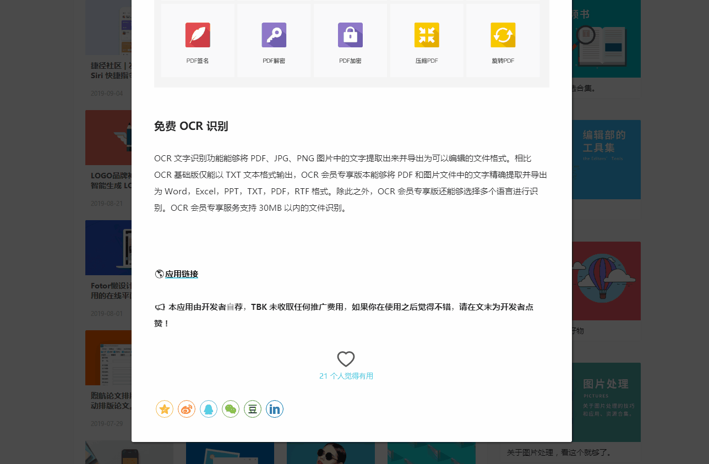Click the 压缩PDF compress icon
This screenshot has height=464, width=709.
click(x=427, y=35)
